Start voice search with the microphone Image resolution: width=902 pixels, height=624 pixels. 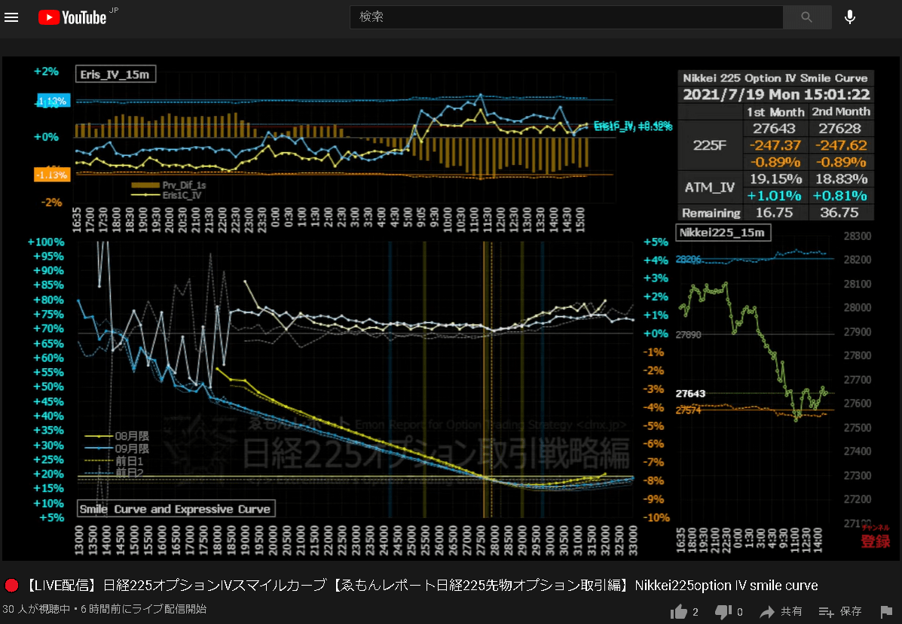[x=850, y=17]
